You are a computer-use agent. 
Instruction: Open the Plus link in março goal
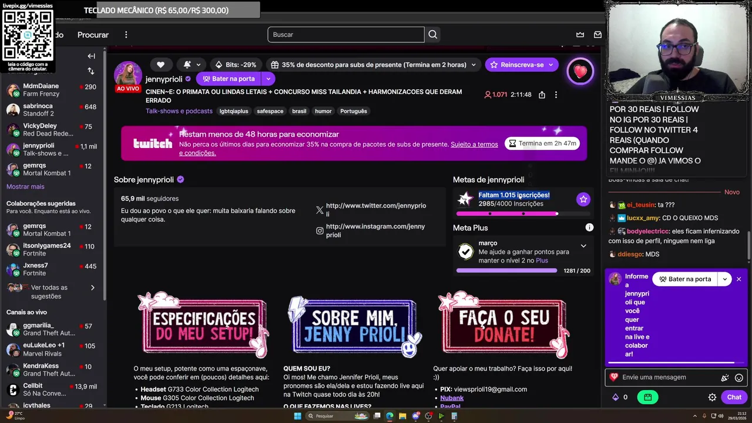pos(542,260)
